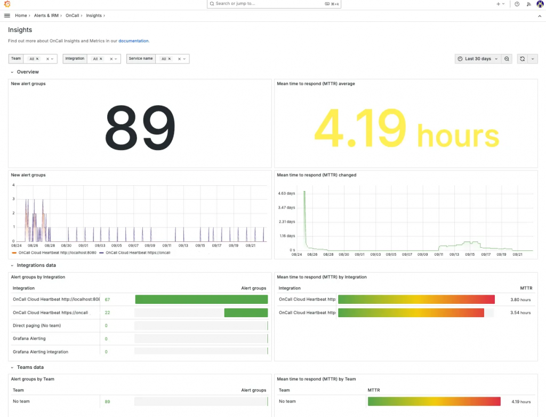Open the help question-mark icon
The image size is (546, 417).
517,4
